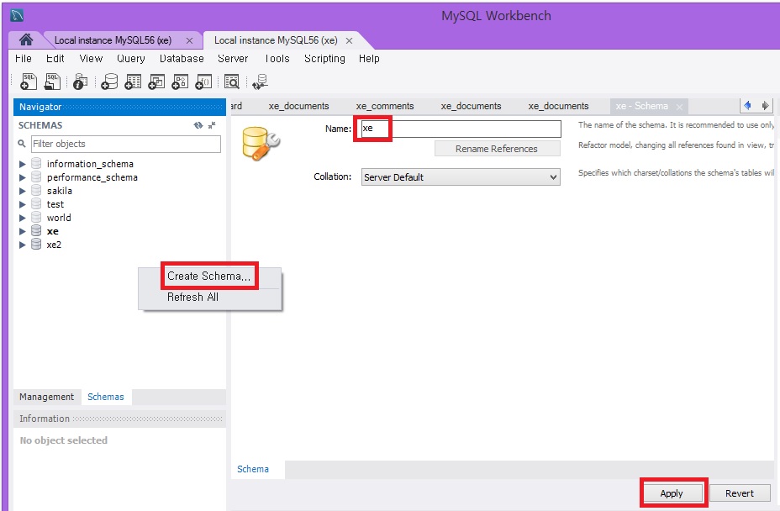Viewport: 780px width, 511px height.
Task: Open the schema inspector icon
Action: tap(80, 82)
